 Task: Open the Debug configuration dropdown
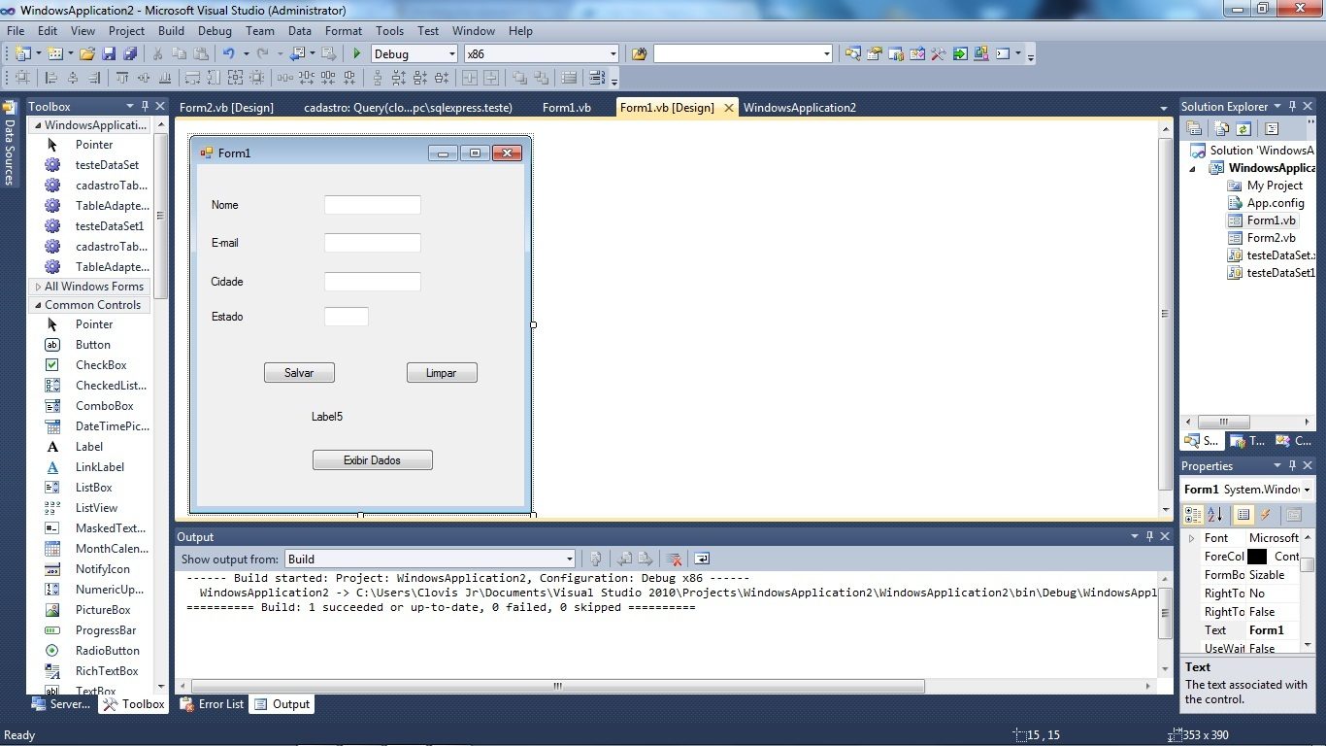pos(451,53)
